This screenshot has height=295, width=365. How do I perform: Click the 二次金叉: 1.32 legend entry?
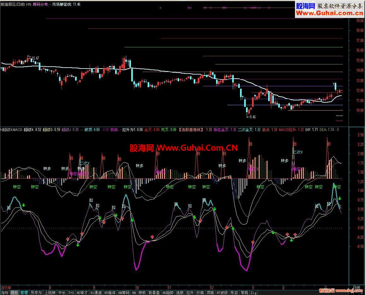click(x=249, y=129)
